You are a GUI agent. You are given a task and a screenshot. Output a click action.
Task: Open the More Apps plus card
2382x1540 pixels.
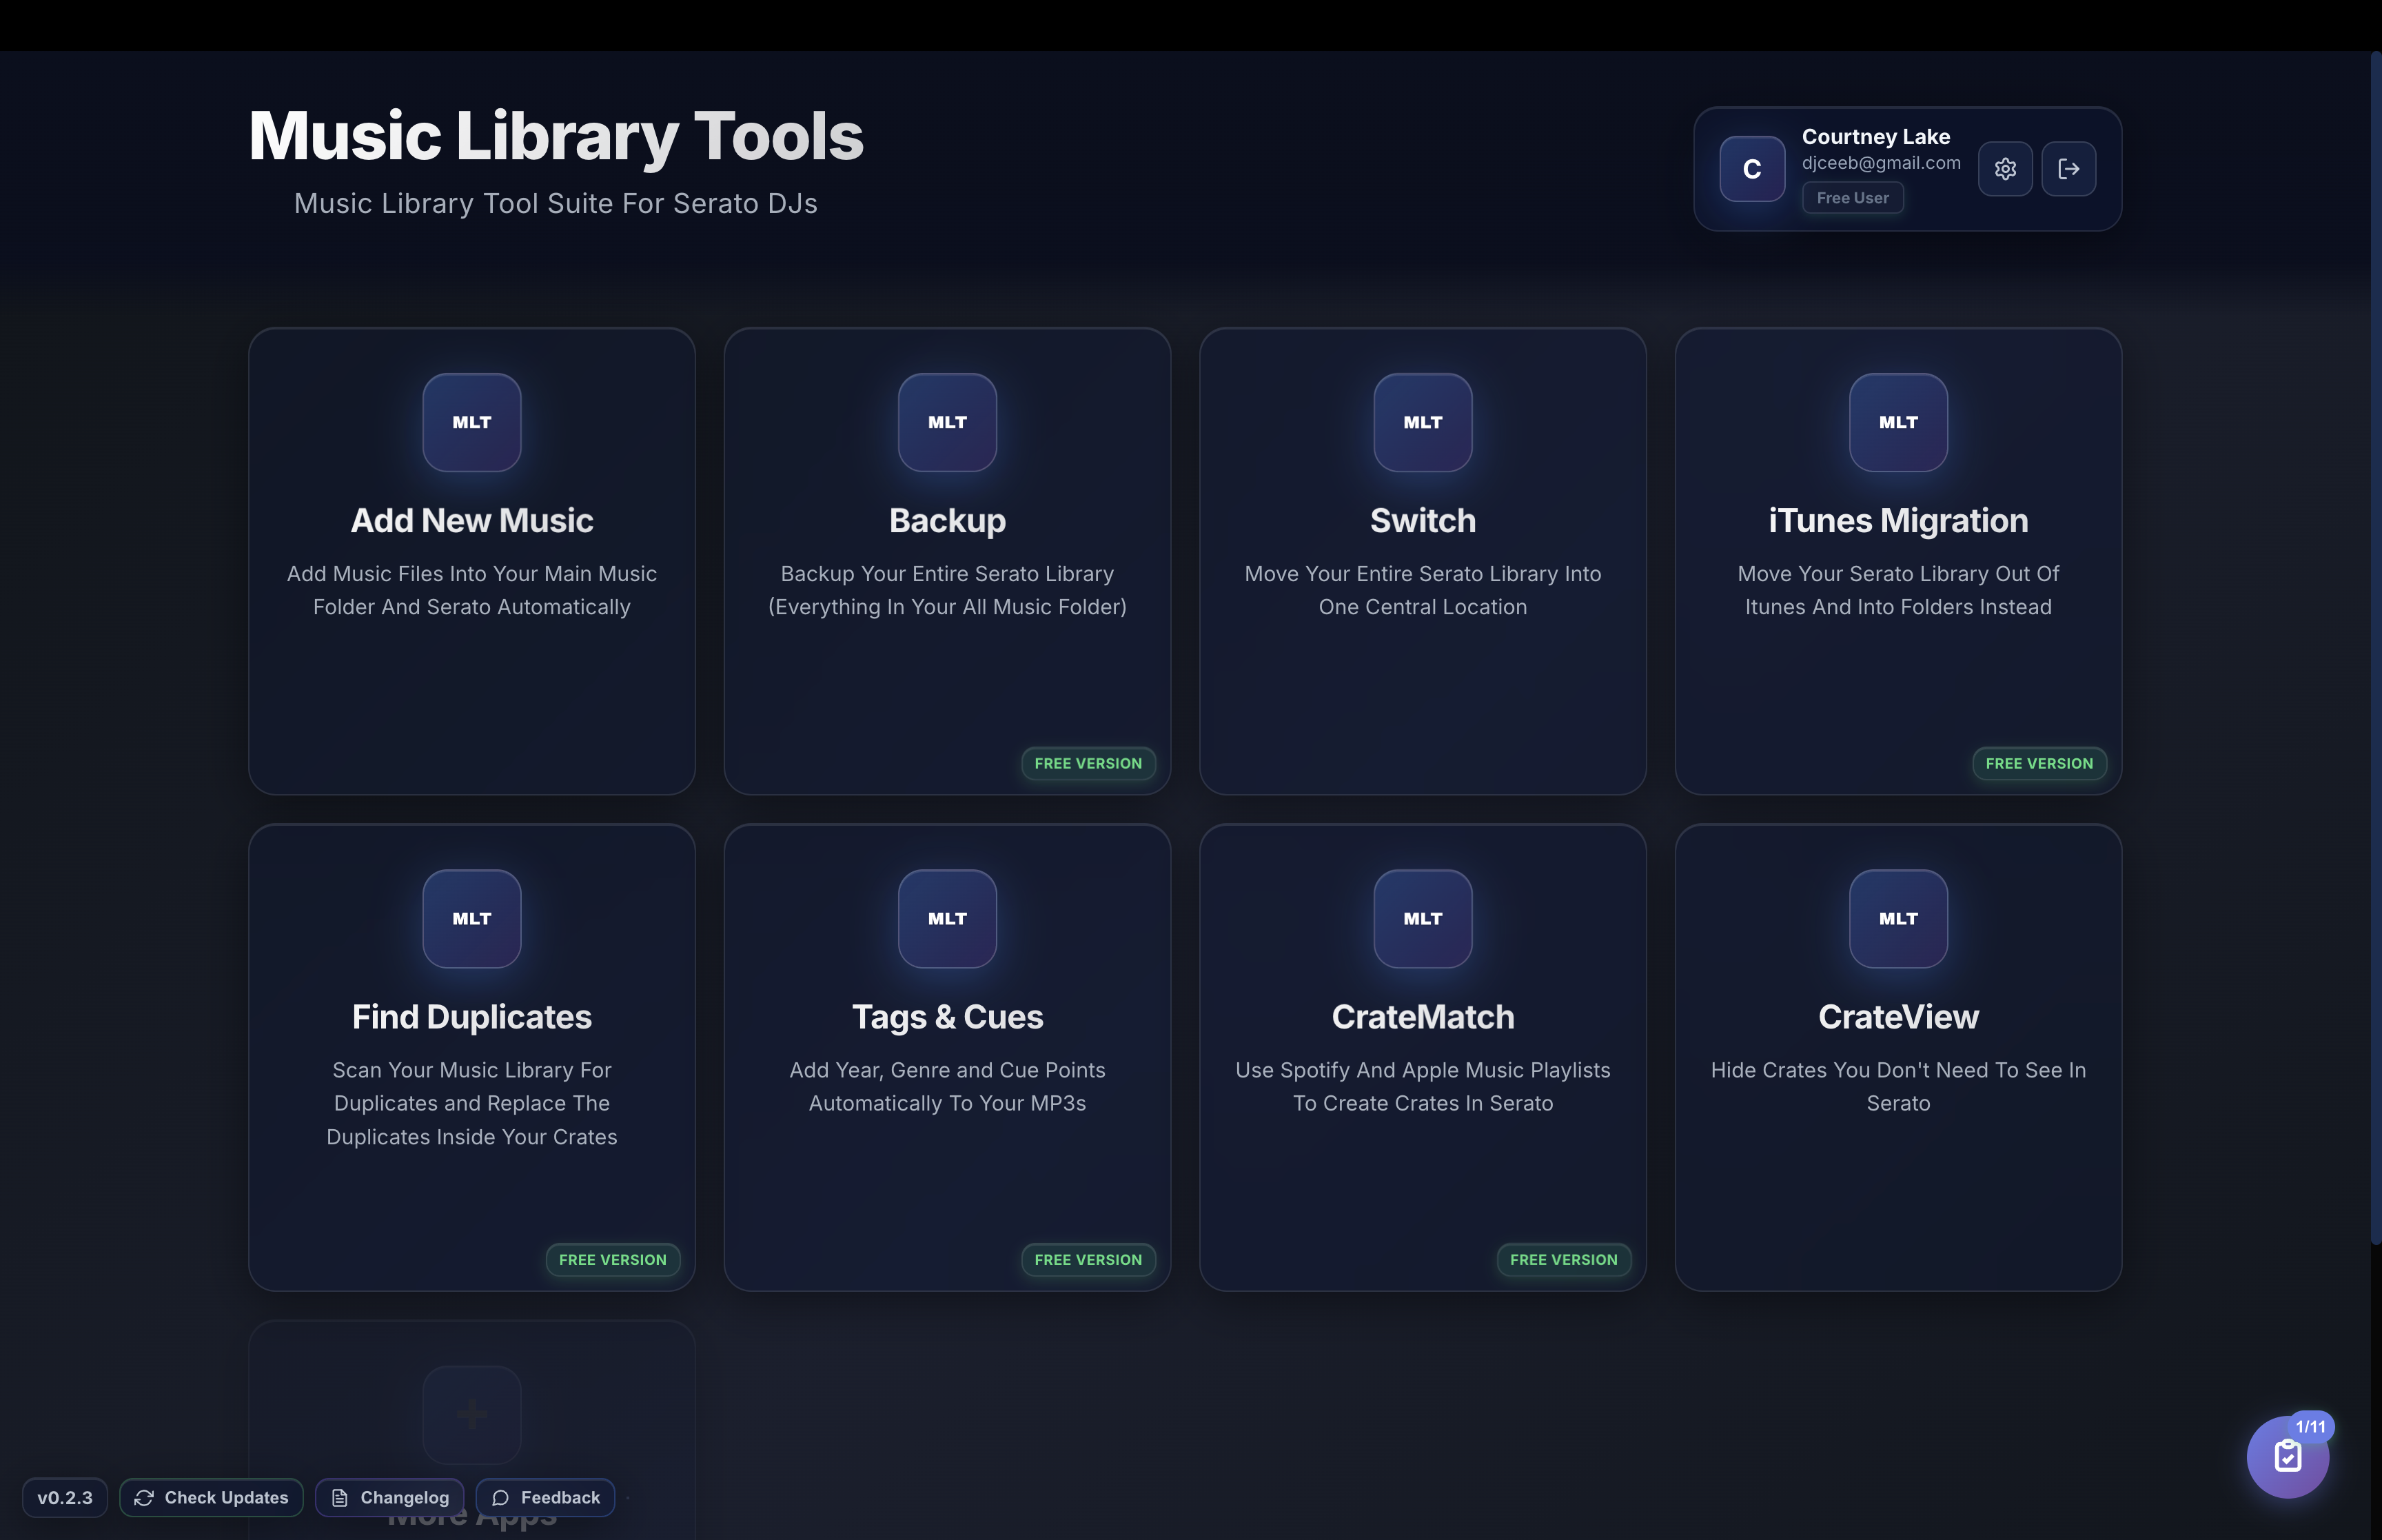[x=471, y=1414]
